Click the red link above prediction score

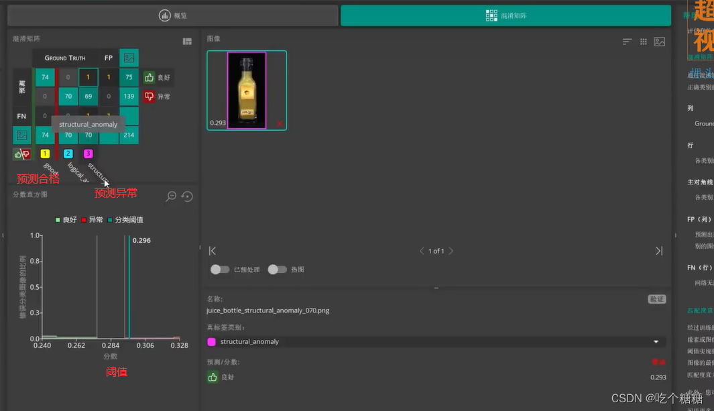658,362
